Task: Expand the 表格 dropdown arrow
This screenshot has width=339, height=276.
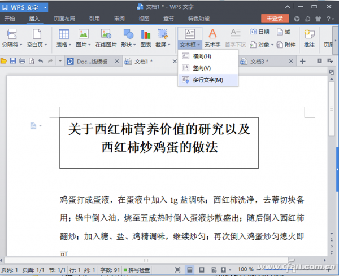Action: 70,45
